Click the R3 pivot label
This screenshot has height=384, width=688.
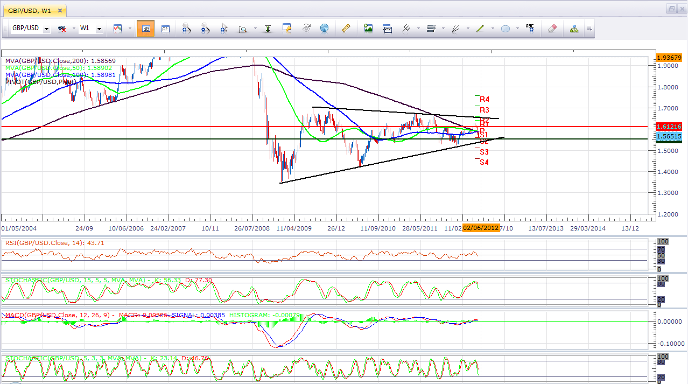pyautogui.click(x=485, y=110)
